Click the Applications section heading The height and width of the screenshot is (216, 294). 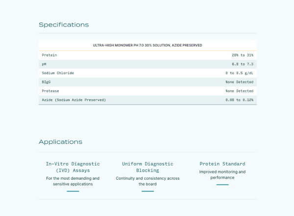click(x=60, y=142)
